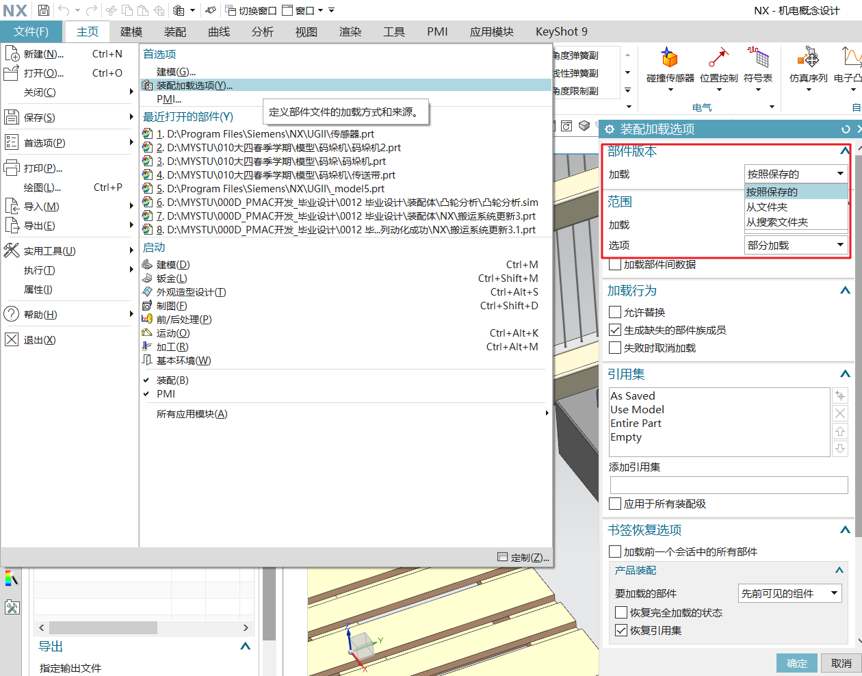Collapse the 引用集 section
This screenshot has height=676, width=862.
click(846, 374)
